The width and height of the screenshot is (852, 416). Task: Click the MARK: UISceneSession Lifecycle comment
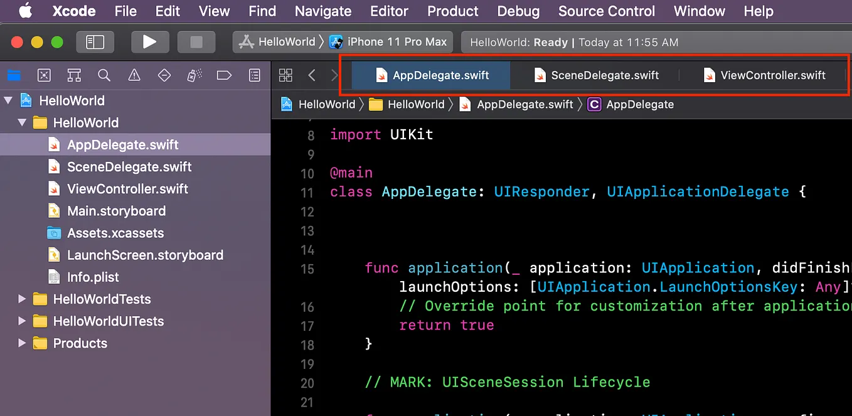[508, 382]
